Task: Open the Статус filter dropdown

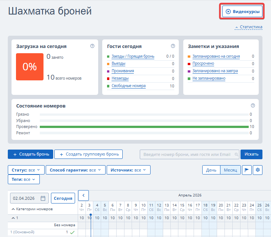Action: pos(26,170)
